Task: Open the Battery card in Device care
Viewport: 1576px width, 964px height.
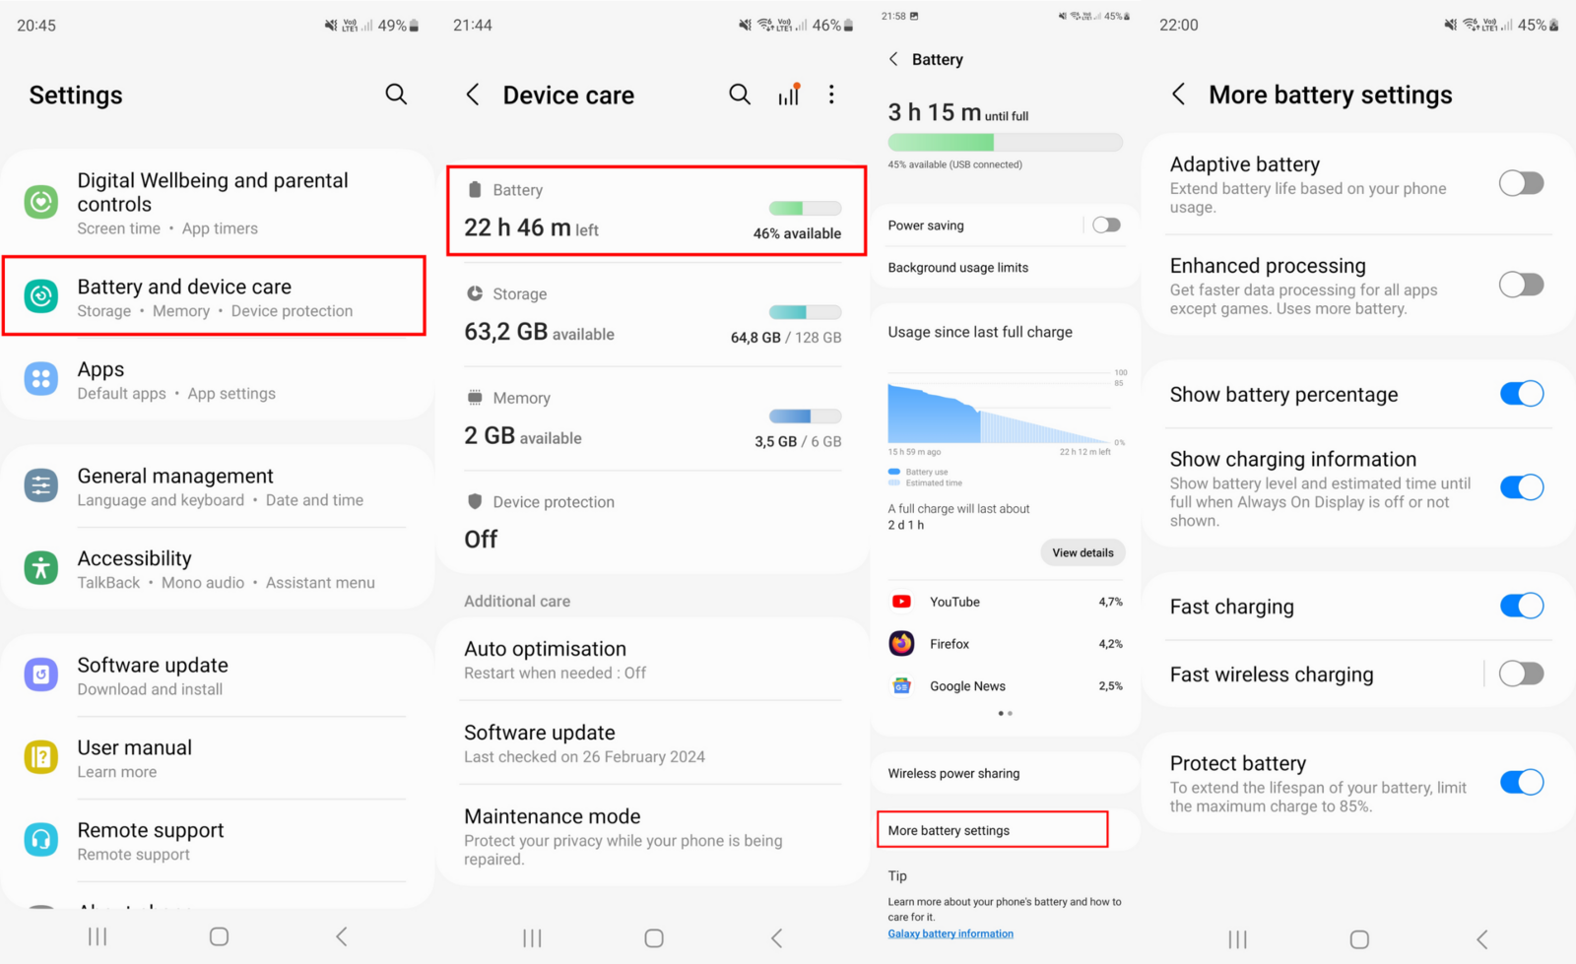Action: tap(656, 211)
